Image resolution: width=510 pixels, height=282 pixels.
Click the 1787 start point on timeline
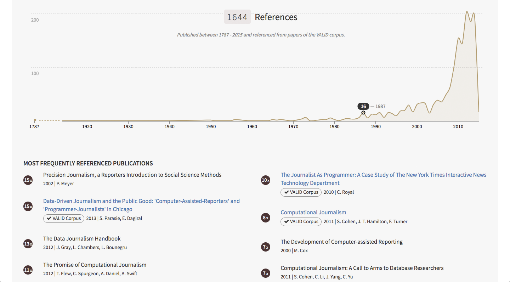35,120
